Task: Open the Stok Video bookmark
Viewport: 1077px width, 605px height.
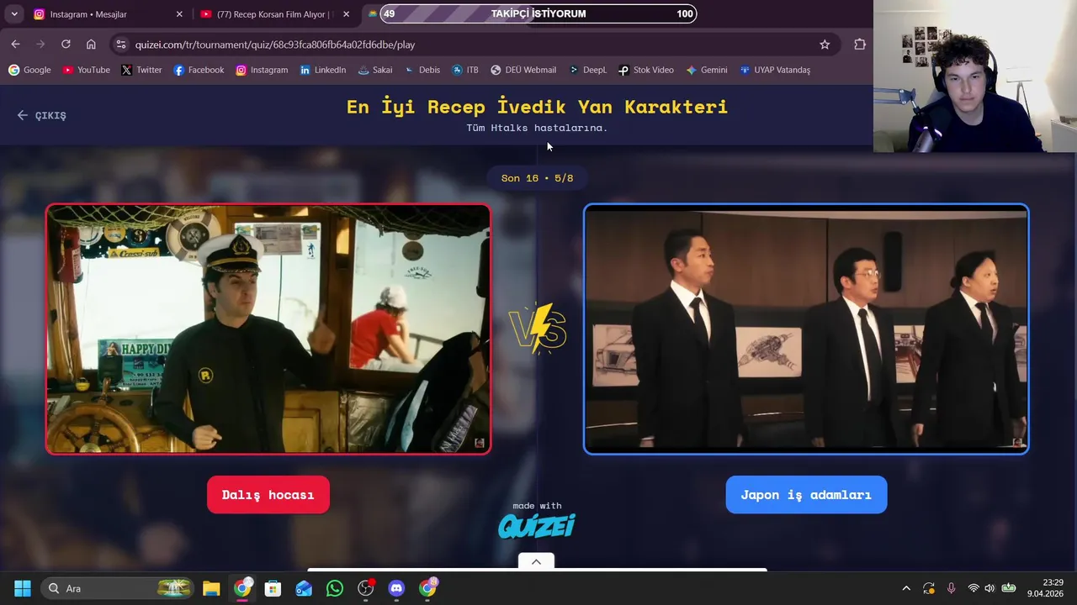Action: click(x=646, y=70)
